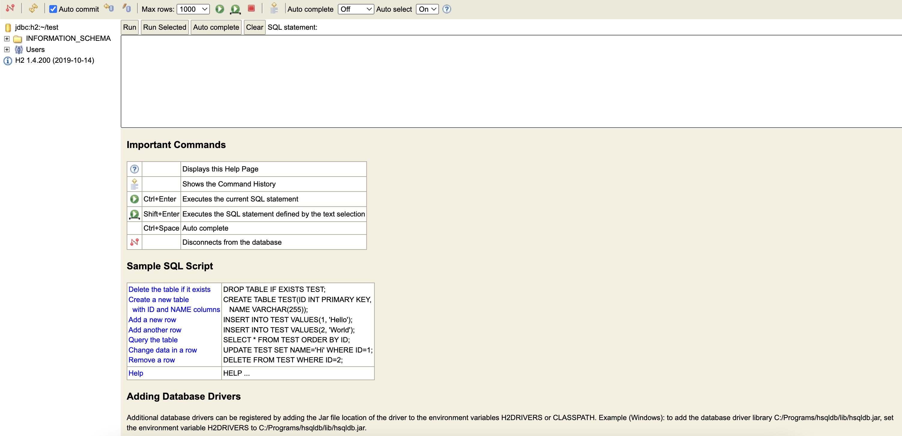
Task: Click the Commit icon in toolbar
Action: pyautogui.click(x=127, y=8)
